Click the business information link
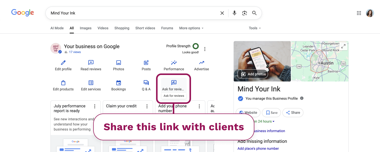The height and width of the screenshot is (152, 380). coord(269,131)
